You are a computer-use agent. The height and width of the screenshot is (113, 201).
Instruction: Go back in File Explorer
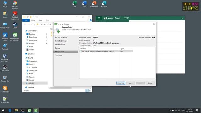pos(25,24)
